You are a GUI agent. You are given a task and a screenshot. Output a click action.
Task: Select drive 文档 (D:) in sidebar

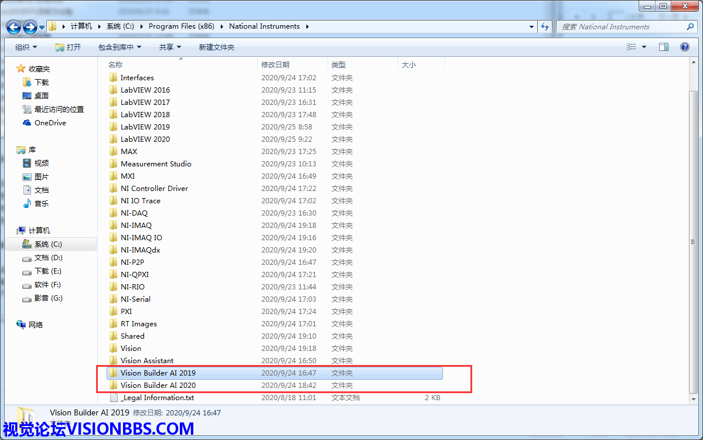[x=49, y=257]
